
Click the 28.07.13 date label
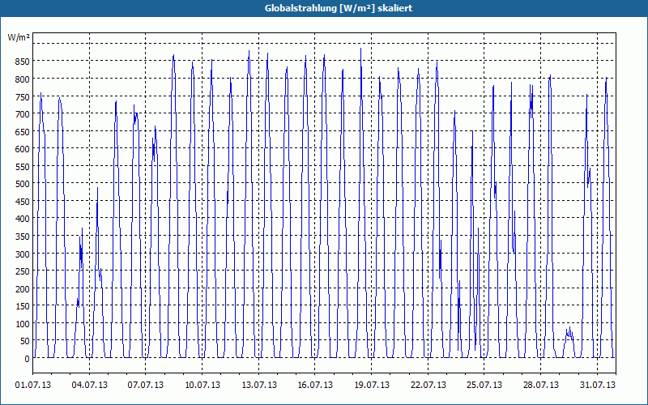click(x=540, y=386)
